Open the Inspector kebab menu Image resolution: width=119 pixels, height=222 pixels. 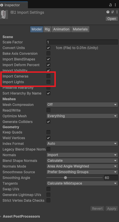[x=115, y=5]
